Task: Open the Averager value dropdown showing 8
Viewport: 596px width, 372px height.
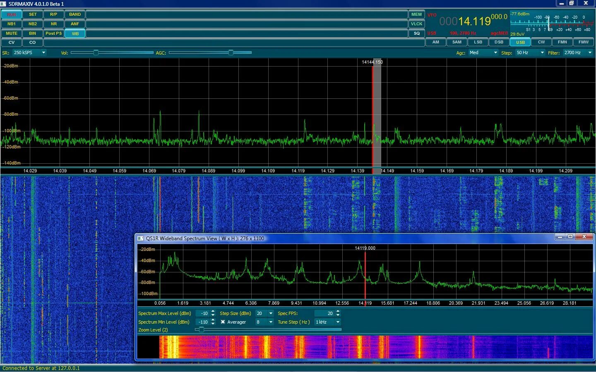Action: point(264,322)
